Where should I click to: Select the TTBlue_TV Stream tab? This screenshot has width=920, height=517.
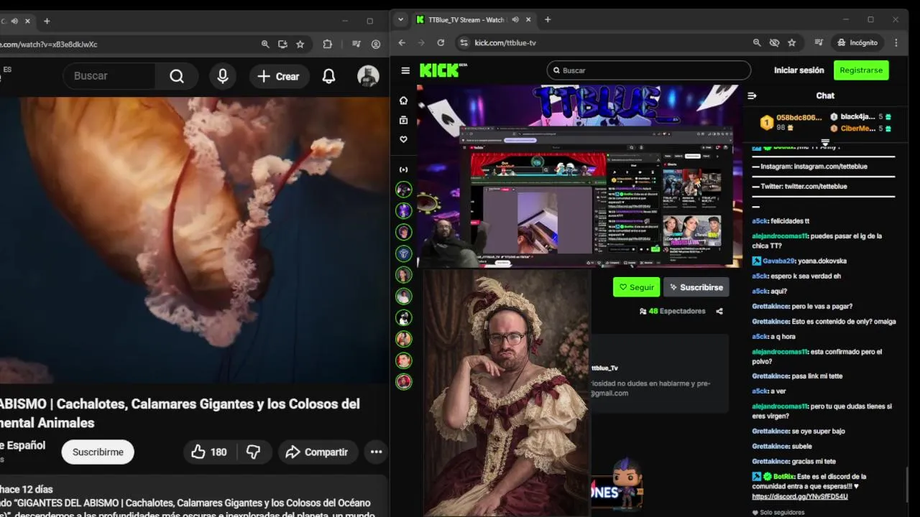coord(467,19)
